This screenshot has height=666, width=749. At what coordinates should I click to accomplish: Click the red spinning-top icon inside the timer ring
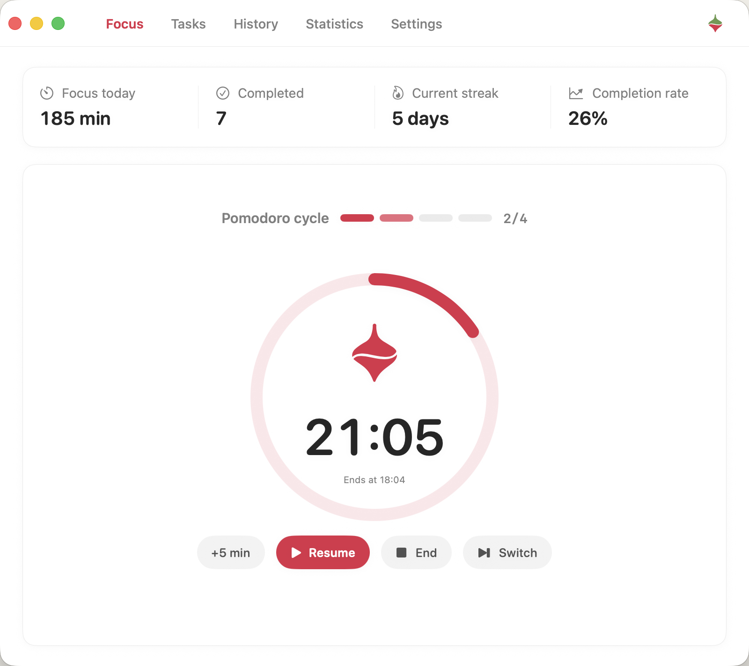point(374,353)
